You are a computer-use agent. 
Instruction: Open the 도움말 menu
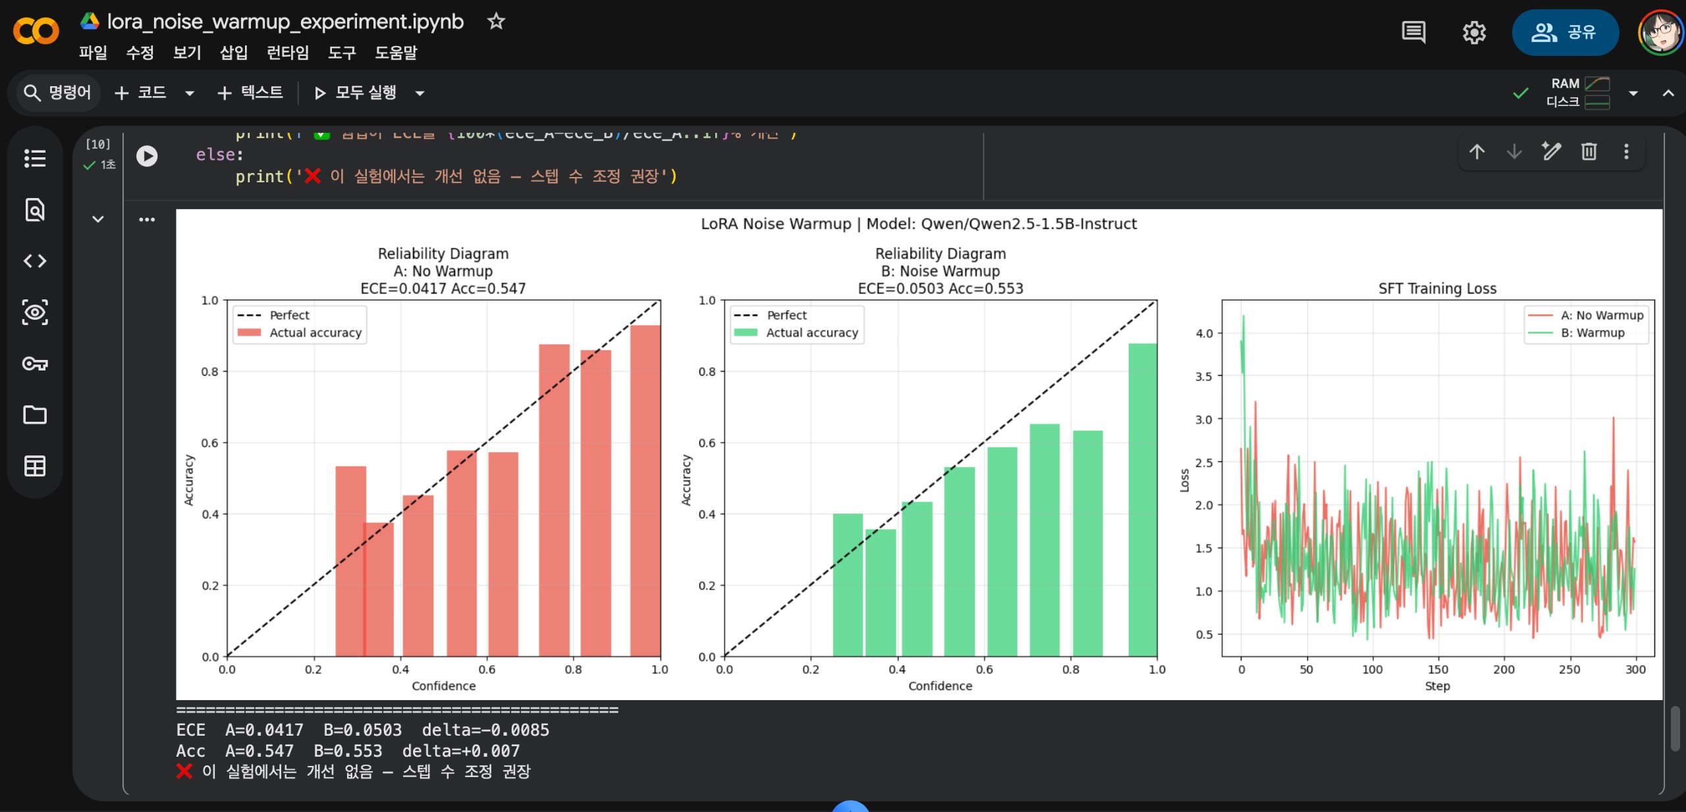396,53
